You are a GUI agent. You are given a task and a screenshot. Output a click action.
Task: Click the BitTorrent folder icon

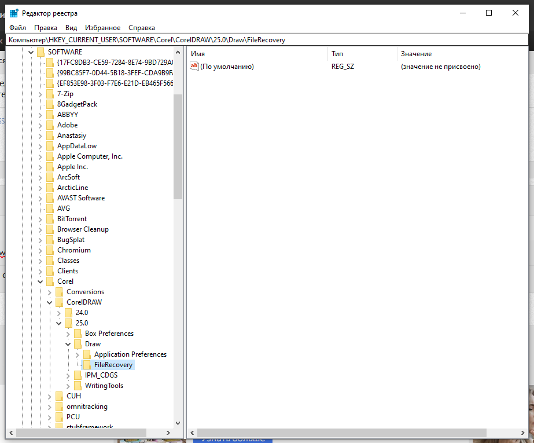tap(50, 219)
